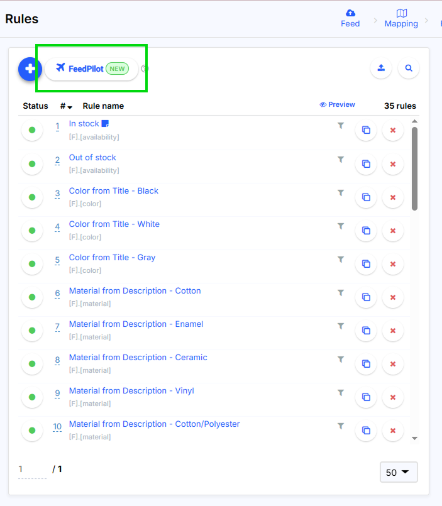This screenshot has width=442, height=506.
Task: Open the rules search magnifier icon
Action: (x=409, y=69)
